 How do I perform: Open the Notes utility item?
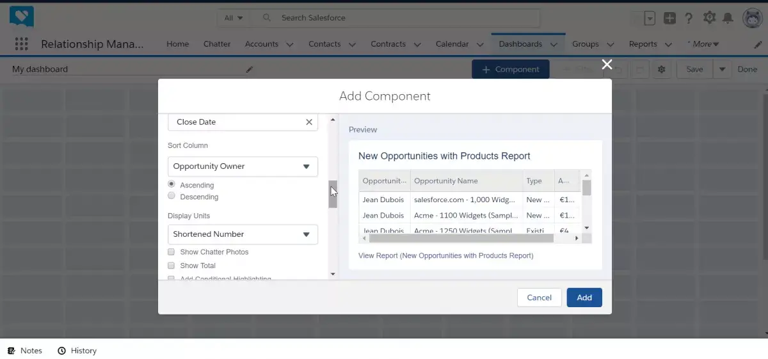(x=25, y=351)
